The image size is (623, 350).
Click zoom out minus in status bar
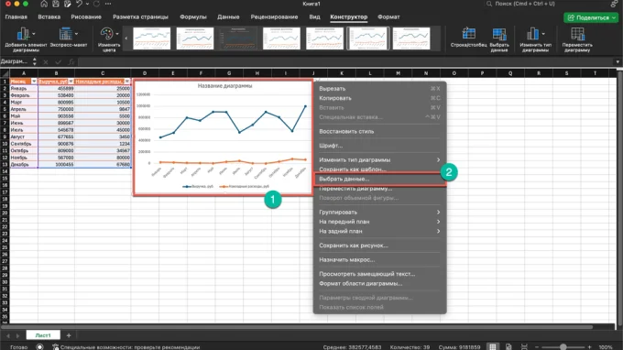coord(537,347)
